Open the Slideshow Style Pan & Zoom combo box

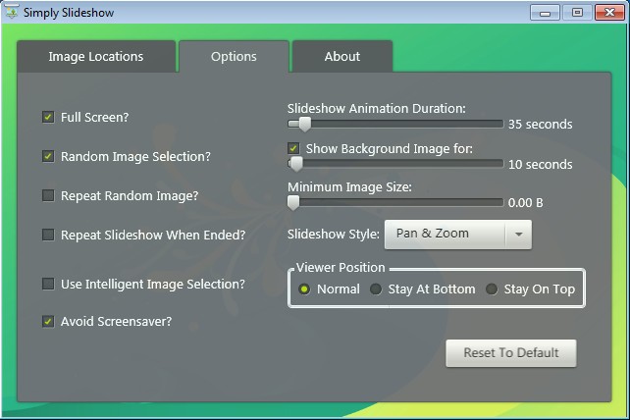tap(458, 235)
